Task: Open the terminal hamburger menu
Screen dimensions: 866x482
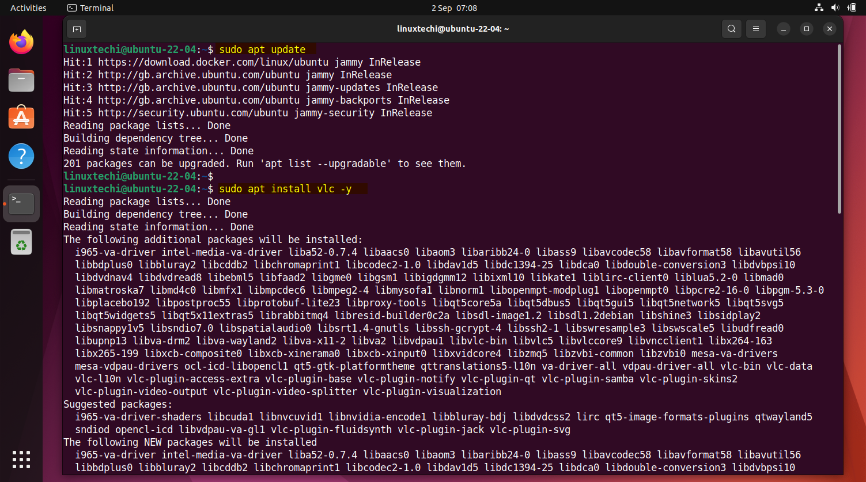Action: click(756, 29)
